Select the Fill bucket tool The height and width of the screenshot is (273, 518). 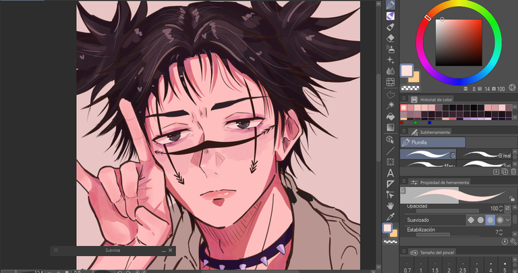390,116
